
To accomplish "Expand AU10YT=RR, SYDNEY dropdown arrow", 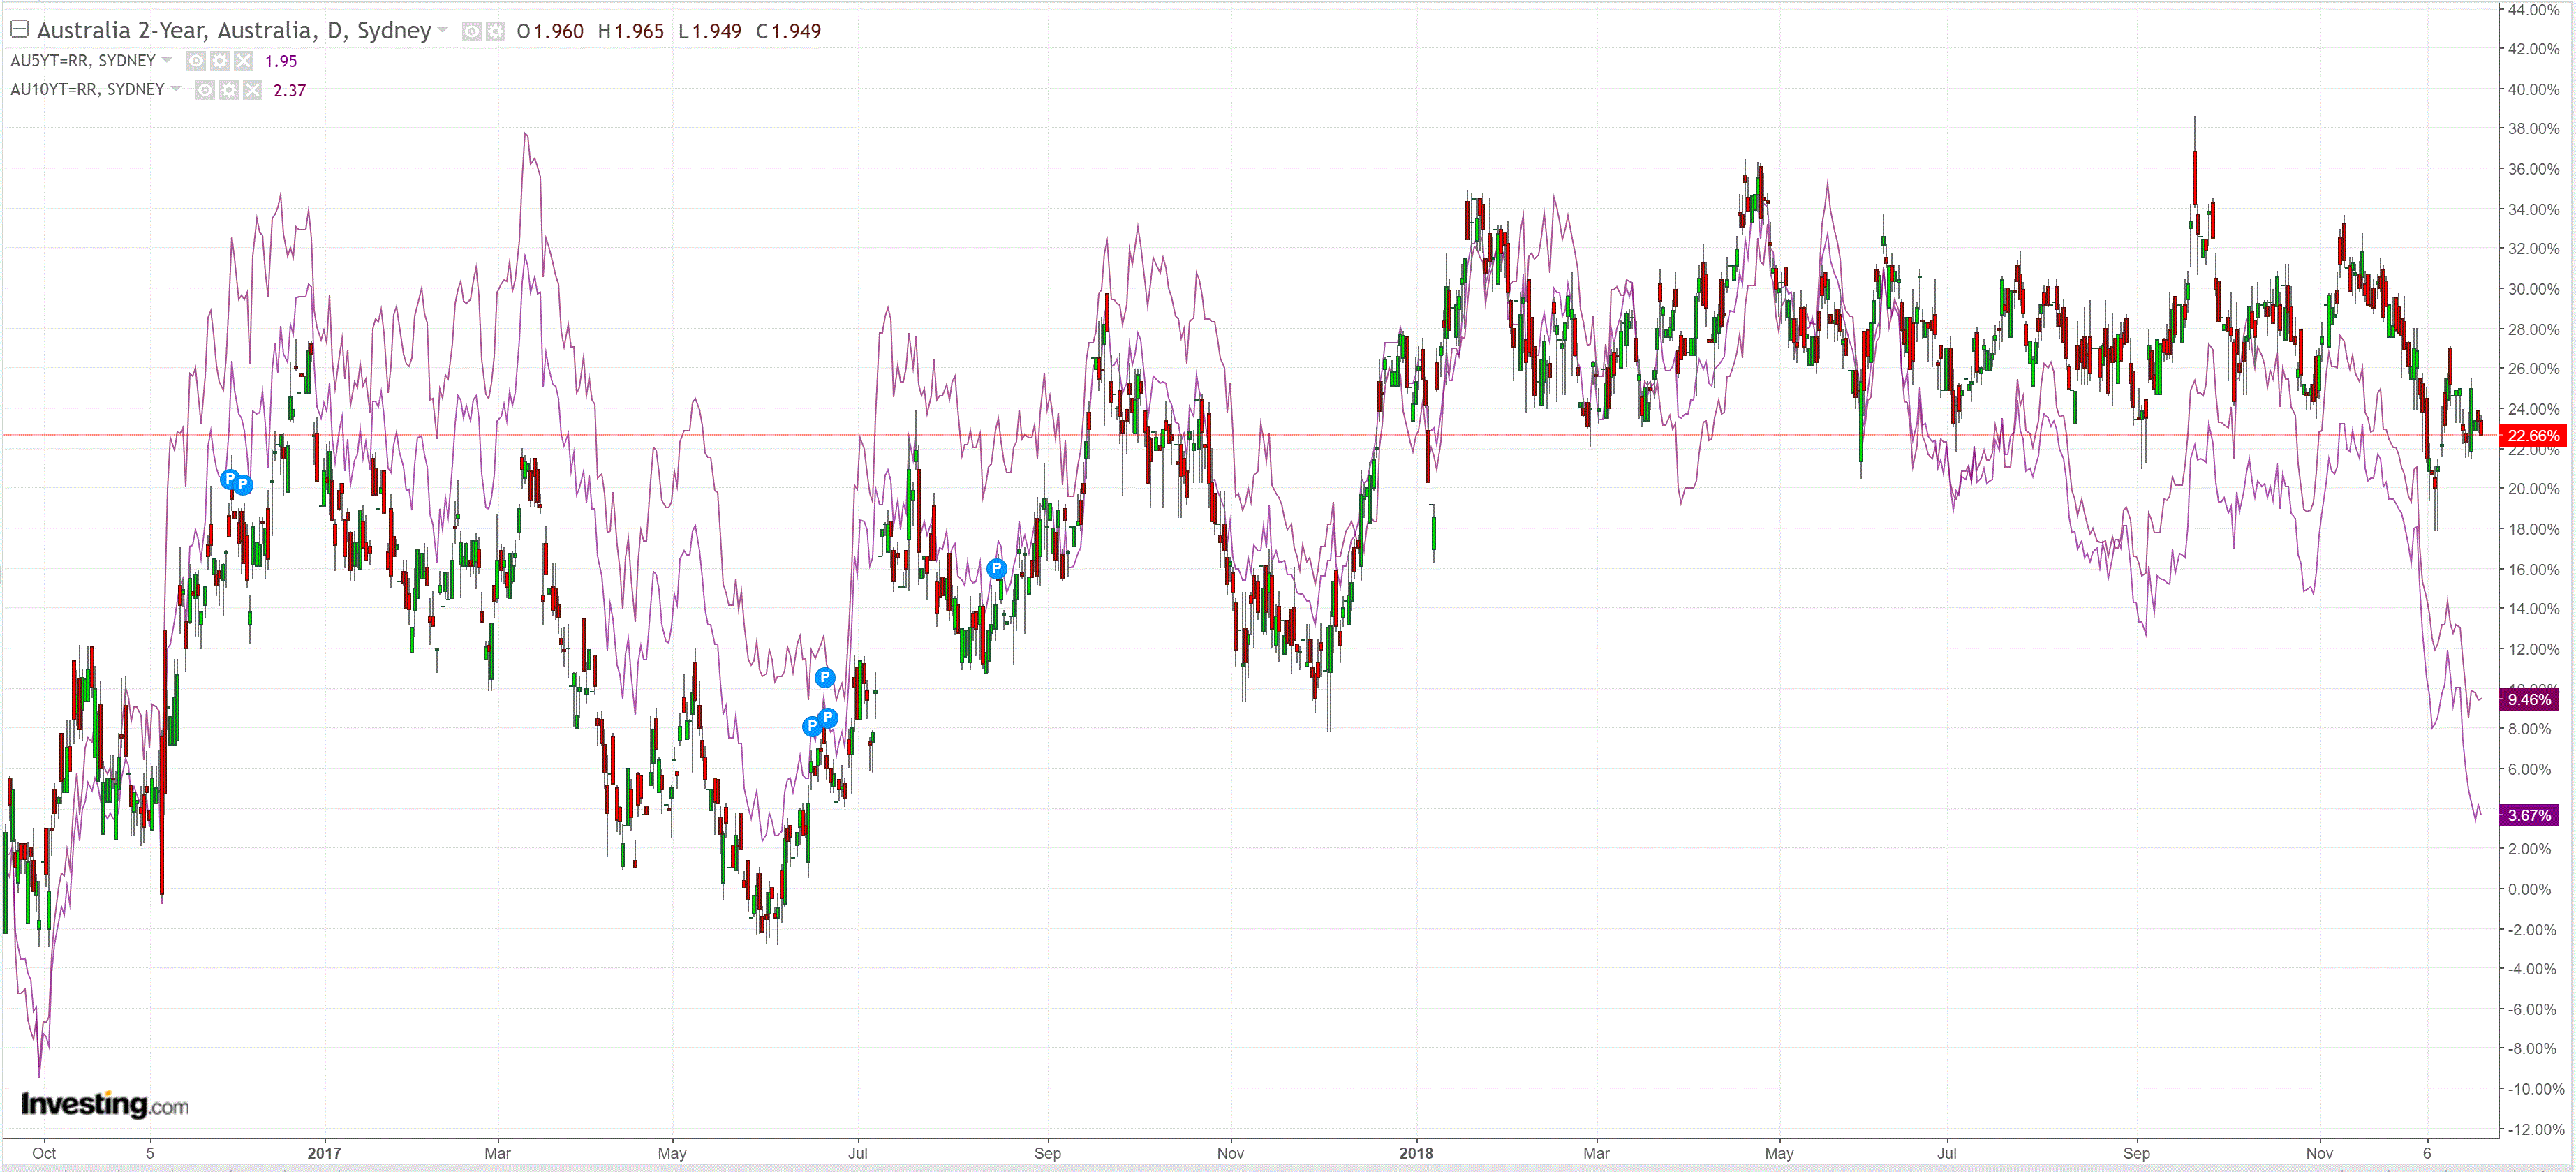I will click(176, 89).
